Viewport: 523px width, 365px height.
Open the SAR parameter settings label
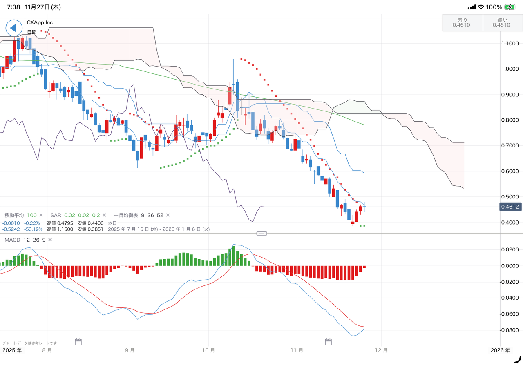point(74,215)
